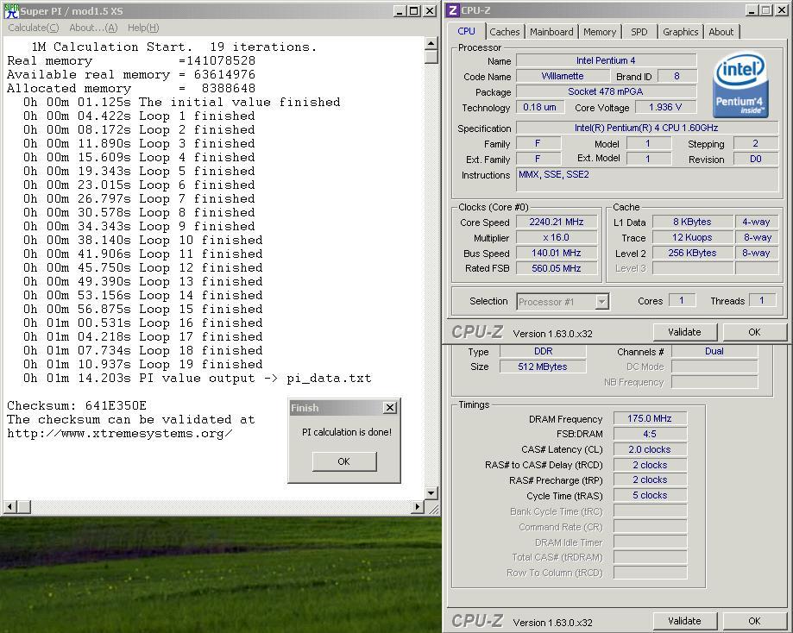Click the CAS# Latency value 2.0 clocks
This screenshot has height=633, width=793.
[650, 449]
